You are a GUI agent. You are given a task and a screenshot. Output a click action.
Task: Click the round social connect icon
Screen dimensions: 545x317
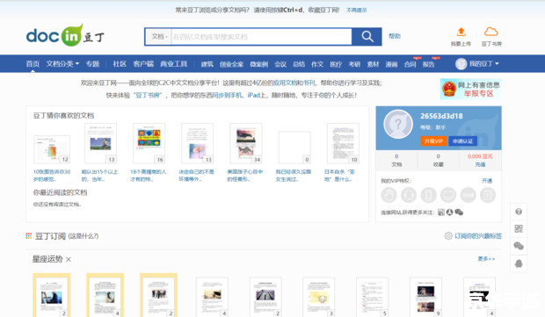click(449, 213)
